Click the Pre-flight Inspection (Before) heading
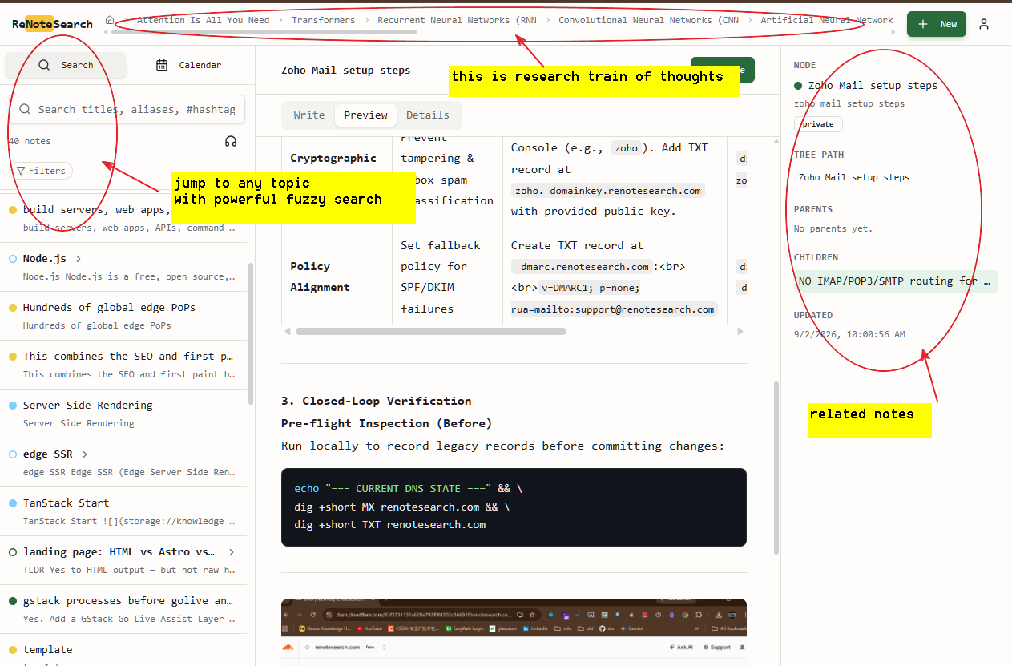Viewport: 1012px width, 666px height. (386, 423)
